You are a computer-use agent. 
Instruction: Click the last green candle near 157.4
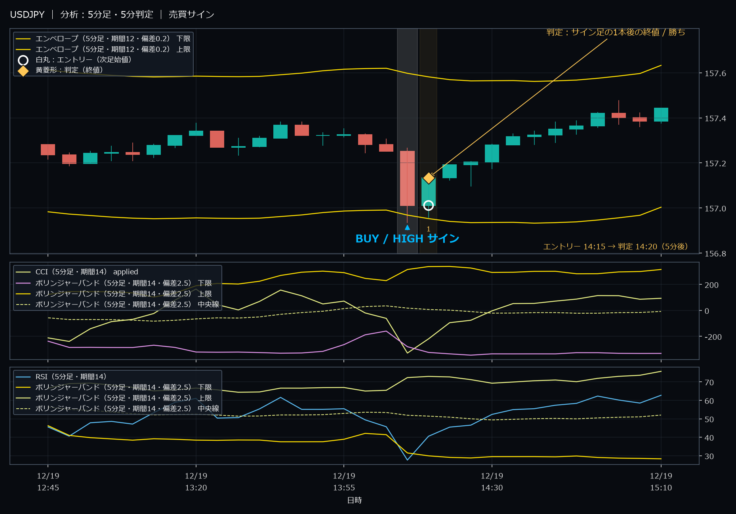tap(661, 114)
